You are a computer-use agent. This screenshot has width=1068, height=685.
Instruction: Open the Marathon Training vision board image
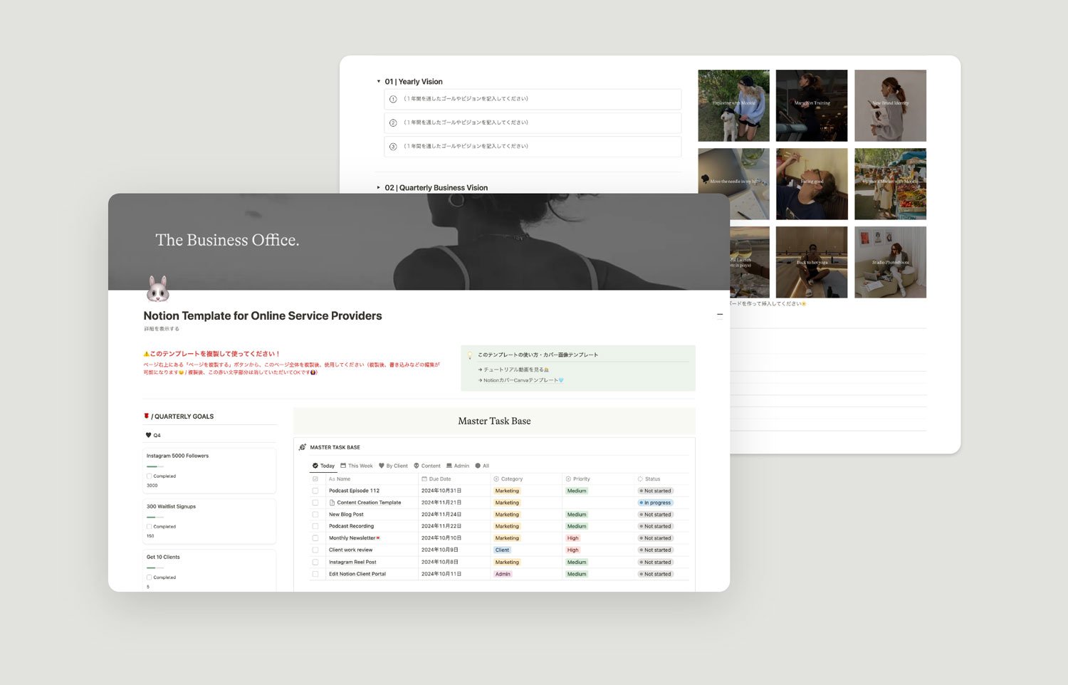coord(812,105)
